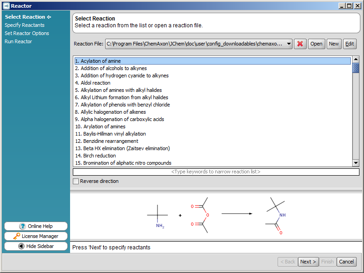Go to Set Reactor Options step
Image resolution: width=364 pixels, height=273 pixels.
click(27, 33)
